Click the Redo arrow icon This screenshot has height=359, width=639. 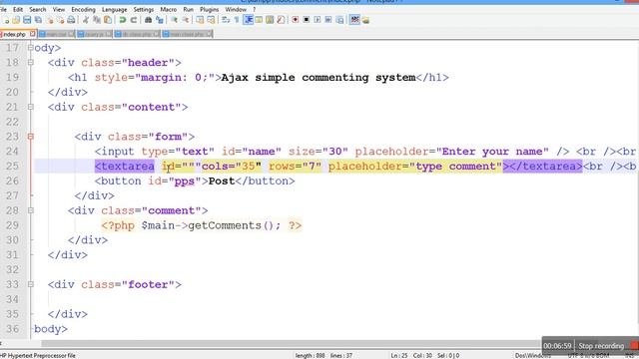pyautogui.click(x=133, y=20)
